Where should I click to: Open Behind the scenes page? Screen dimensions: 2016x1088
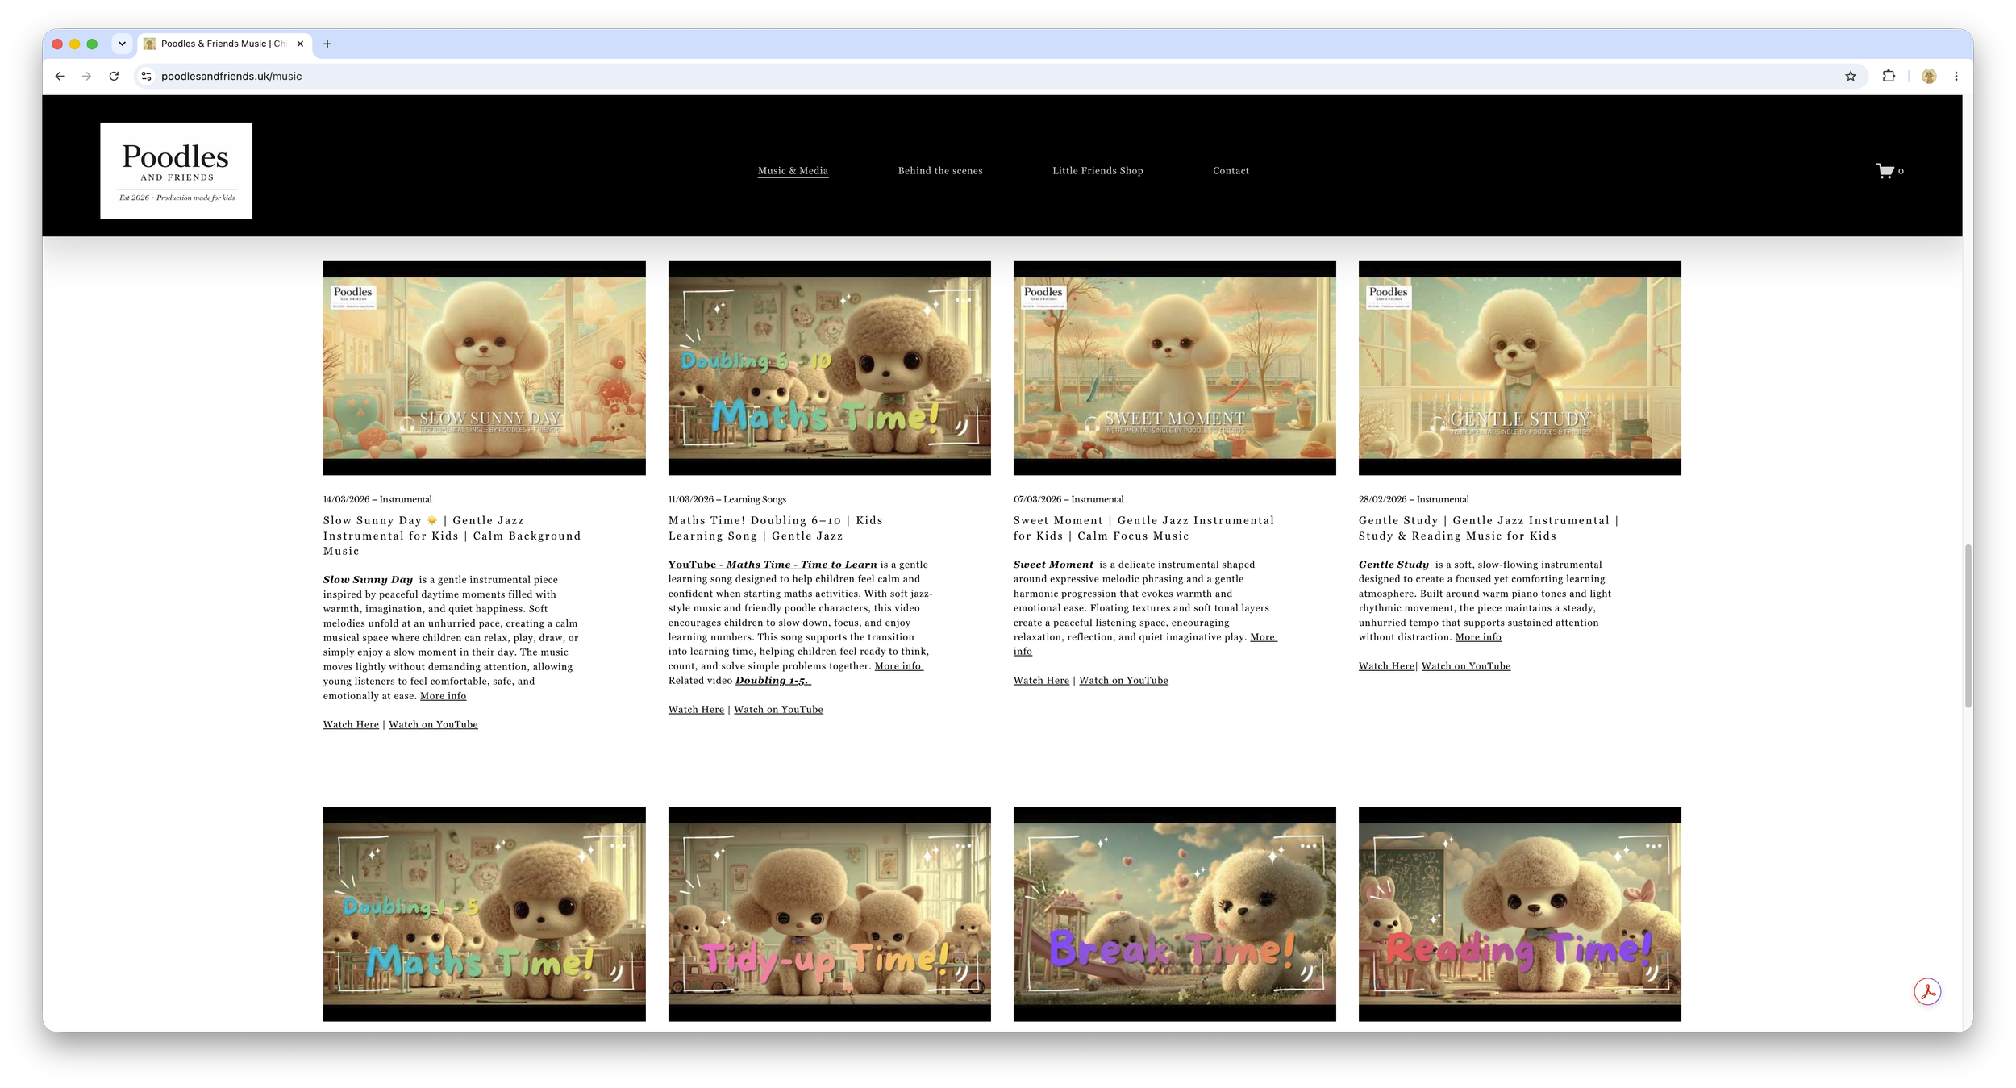(940, 170)
